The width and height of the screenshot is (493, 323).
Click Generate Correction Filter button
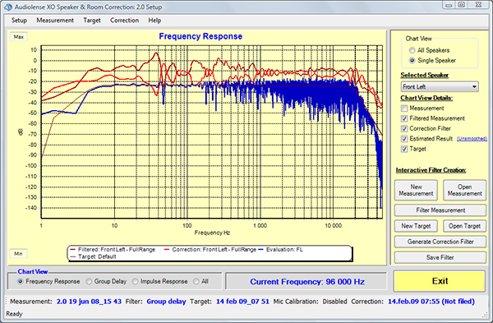tap(440, 242)
